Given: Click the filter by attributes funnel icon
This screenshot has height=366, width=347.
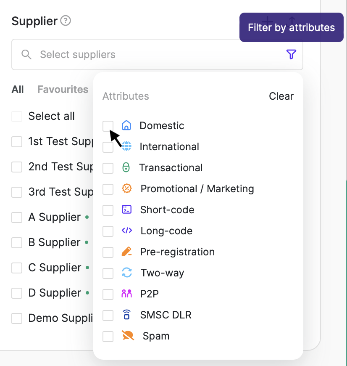Looking at the screenshot, I should click(291, 54).
